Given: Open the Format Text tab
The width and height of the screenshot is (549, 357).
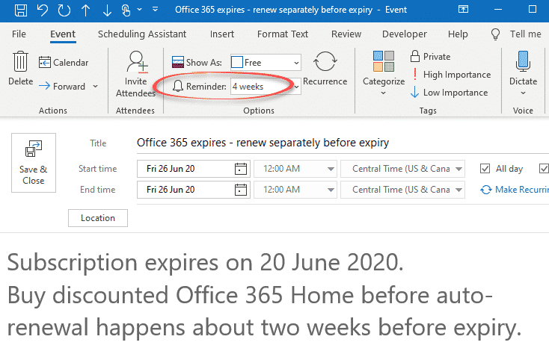Looking at the screenshot, I should (283, 34).
